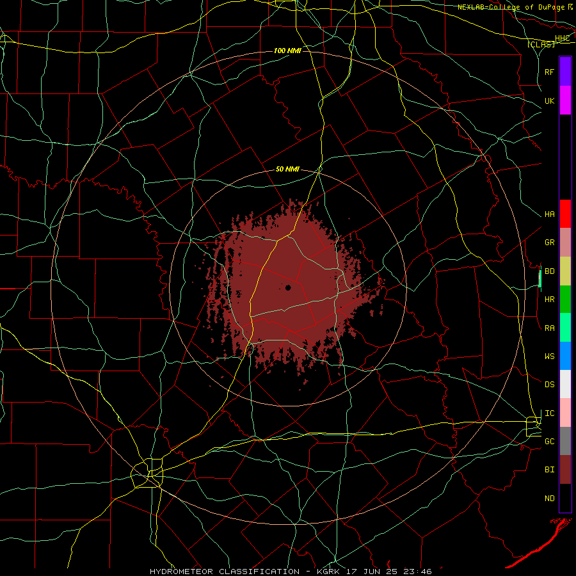Click the 'BD' legend label
576x576 pixels.
[x=550, y=271]
